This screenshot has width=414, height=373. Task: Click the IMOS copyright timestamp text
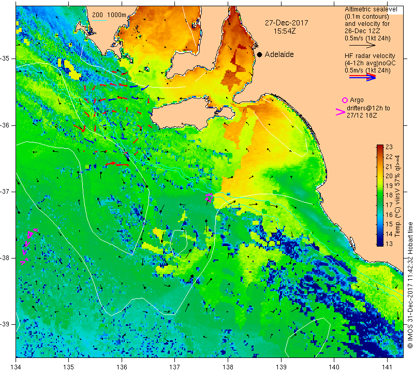tap(410, 285)
